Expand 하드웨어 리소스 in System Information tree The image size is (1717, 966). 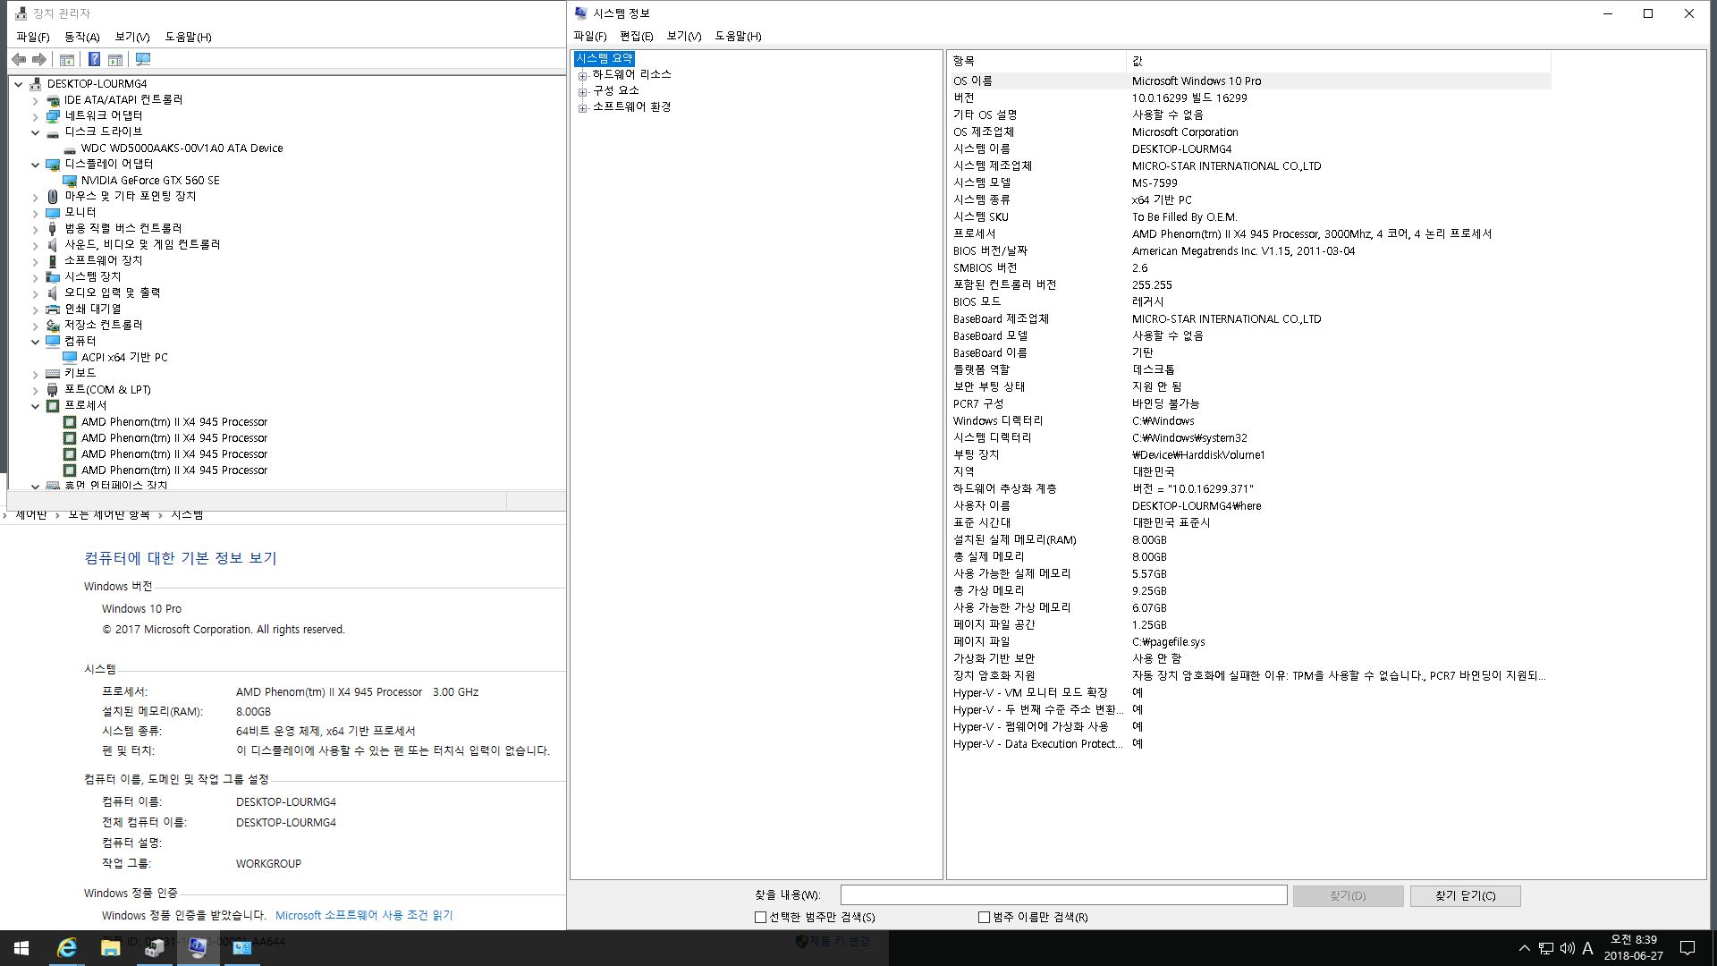coord(582,75)
